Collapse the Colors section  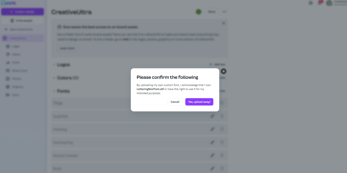(54, 78)
